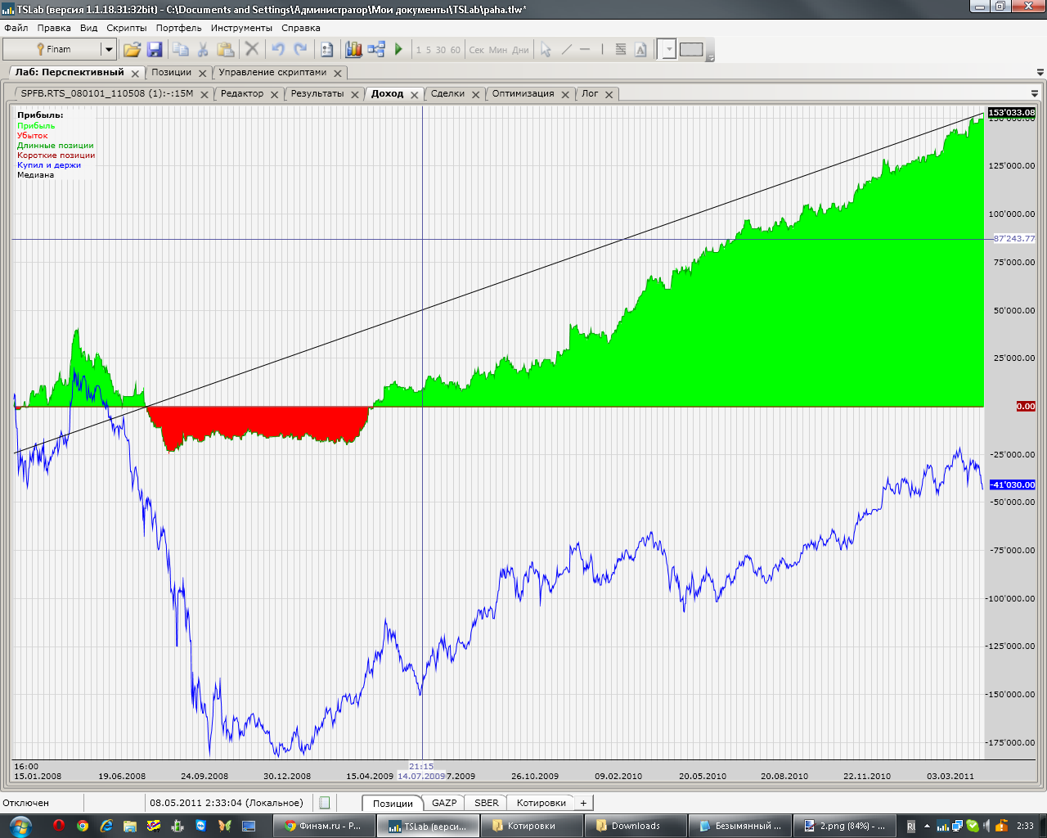This screenshot has width=1047, height=838.
Task: Select the vertical line drawing tool
Action: pos(602,49)
